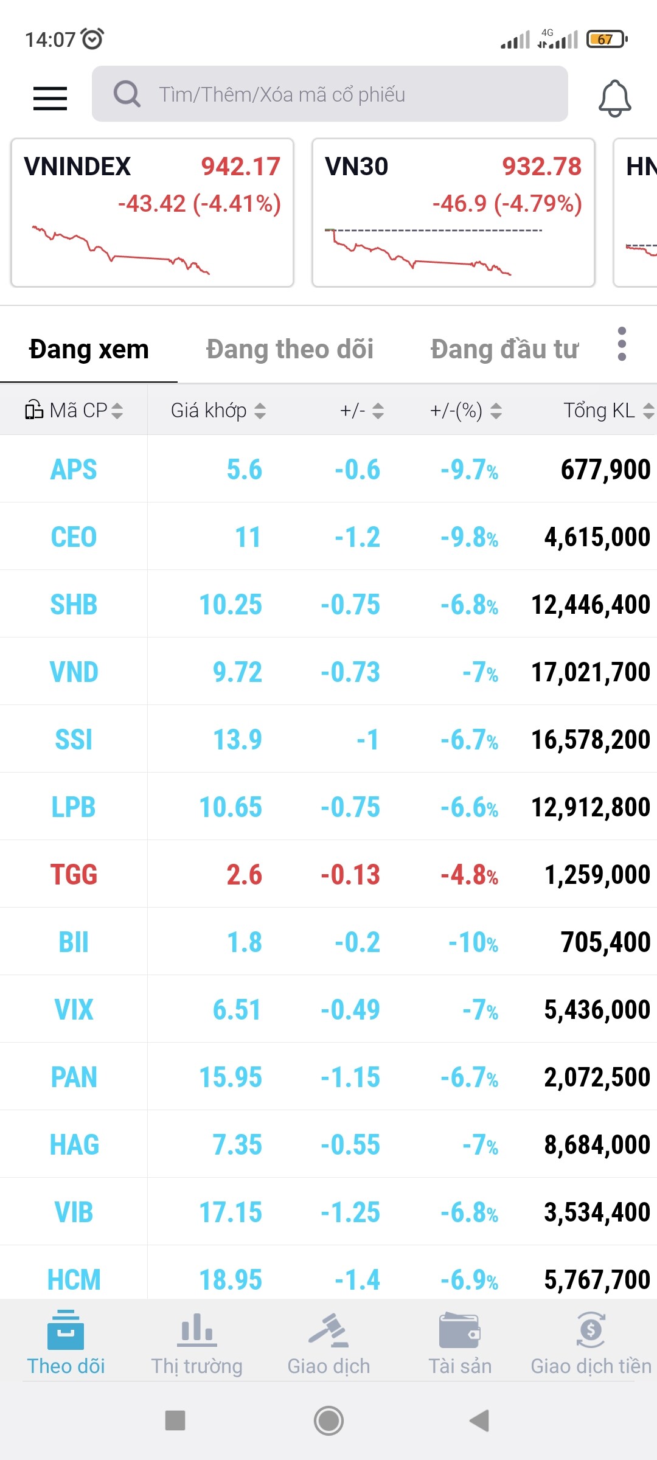
Task: Tap the search magnifier icon
Action: (x=127, y=94)
